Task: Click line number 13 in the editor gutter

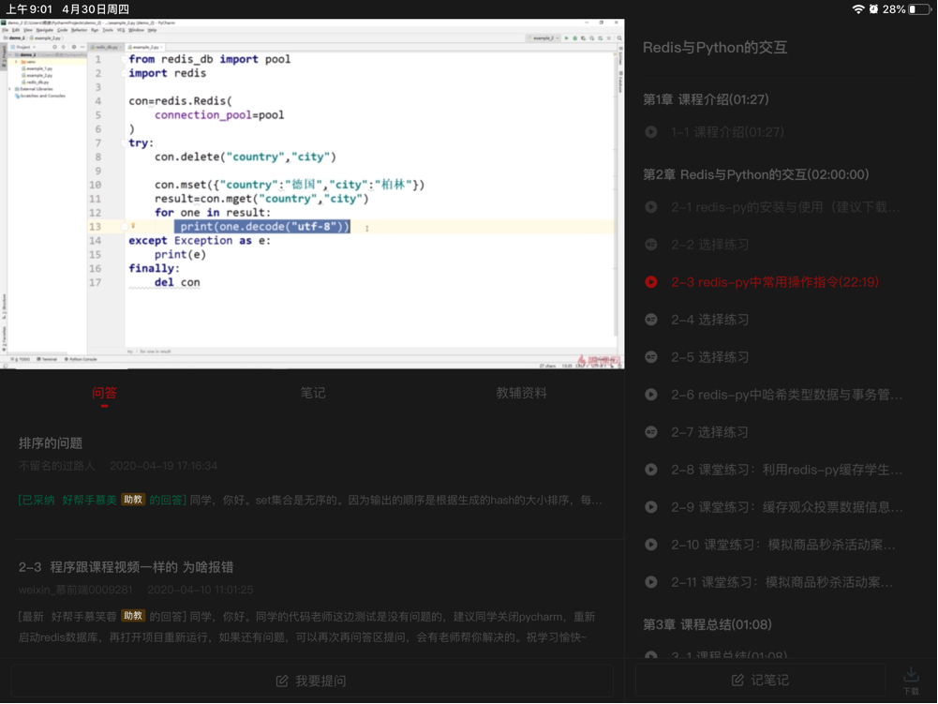Action: 96,226
